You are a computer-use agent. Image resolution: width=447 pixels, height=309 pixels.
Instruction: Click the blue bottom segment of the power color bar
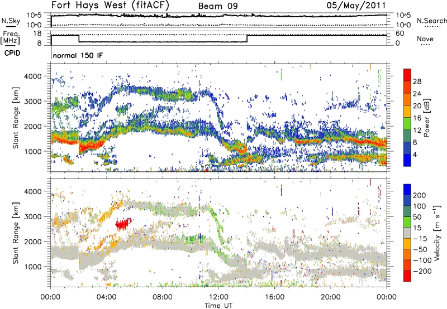[407, 160]
